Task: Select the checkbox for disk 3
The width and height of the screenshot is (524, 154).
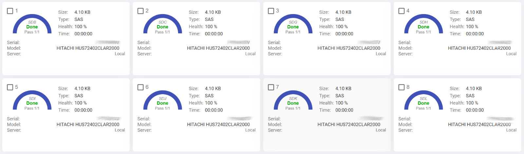Action: (x=271, y=11)
